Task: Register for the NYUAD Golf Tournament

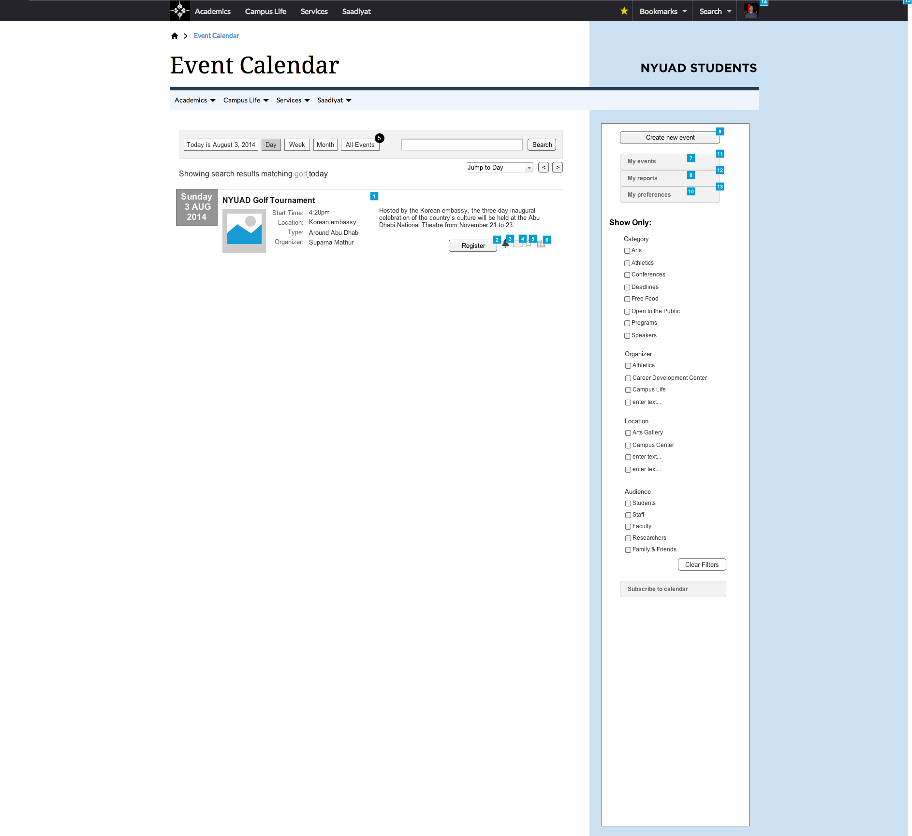Action: coord(473,245)
